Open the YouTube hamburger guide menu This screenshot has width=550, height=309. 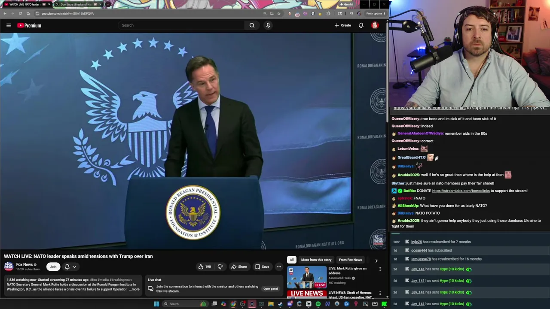[x=9, y=25]
